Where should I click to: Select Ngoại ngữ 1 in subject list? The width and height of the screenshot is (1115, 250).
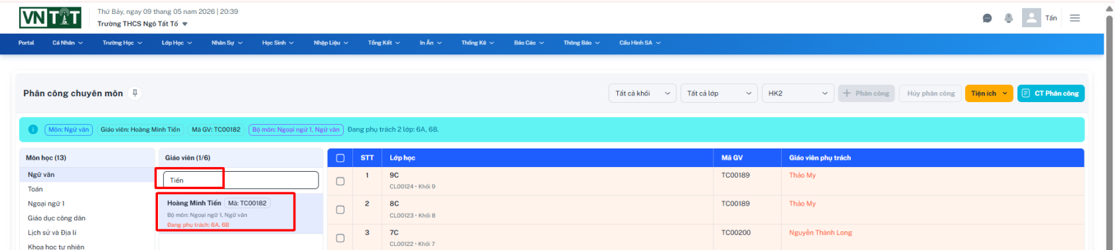coord(86,204)
